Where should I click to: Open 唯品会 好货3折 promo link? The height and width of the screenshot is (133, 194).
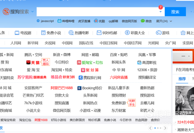tap(63, 77)
